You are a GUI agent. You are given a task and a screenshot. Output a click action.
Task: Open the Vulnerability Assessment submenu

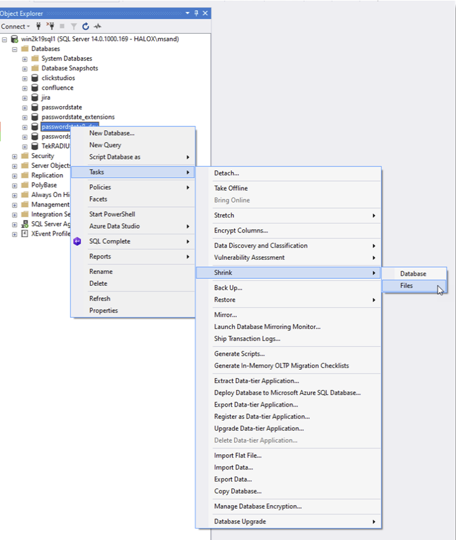click(289, 257)
